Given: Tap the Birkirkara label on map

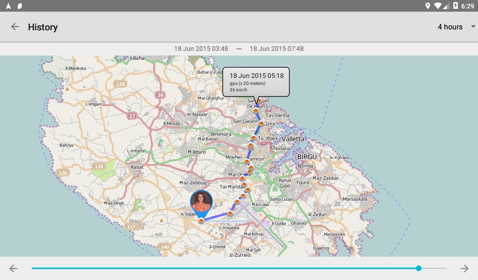Looking at the screenshot, I should tap(221, 134).
